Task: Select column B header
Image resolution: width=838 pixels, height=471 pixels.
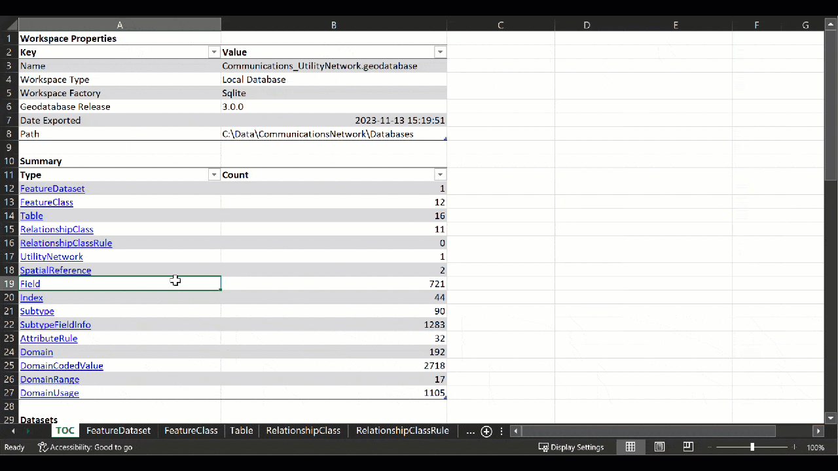Action: click(334, 25)
